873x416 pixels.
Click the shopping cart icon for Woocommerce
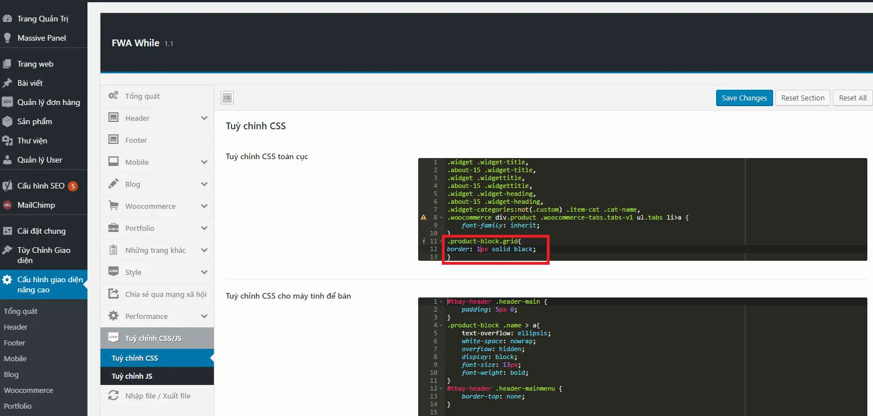pyautogui.click(x=113, y=206)
